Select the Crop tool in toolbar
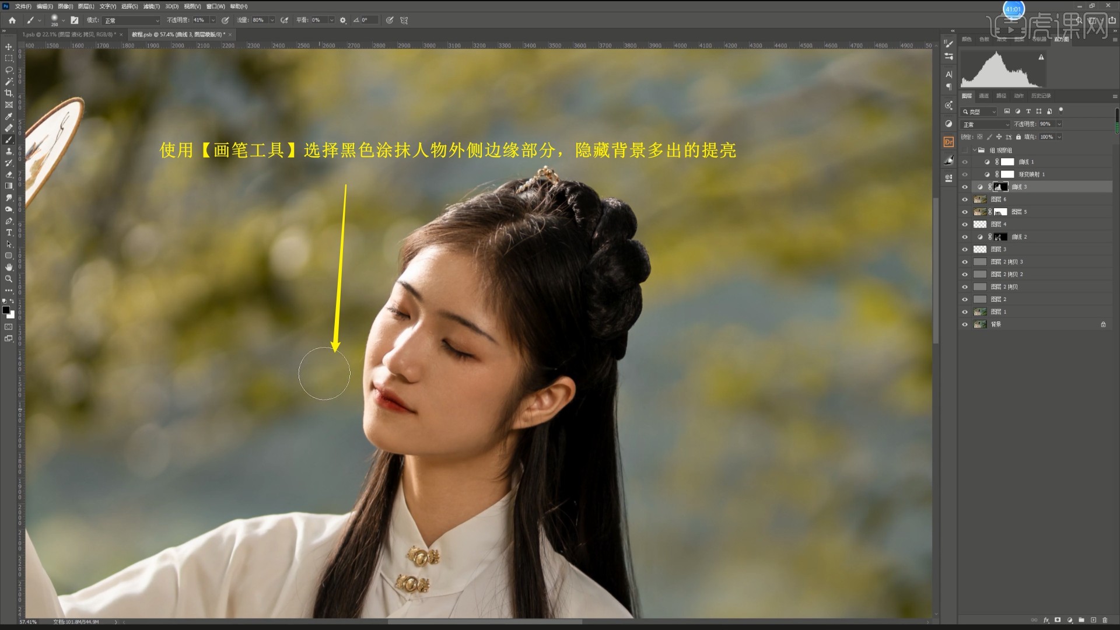The height and width of the screenshot is (630, 1120). pyautogui.click(x=9, y=93)
